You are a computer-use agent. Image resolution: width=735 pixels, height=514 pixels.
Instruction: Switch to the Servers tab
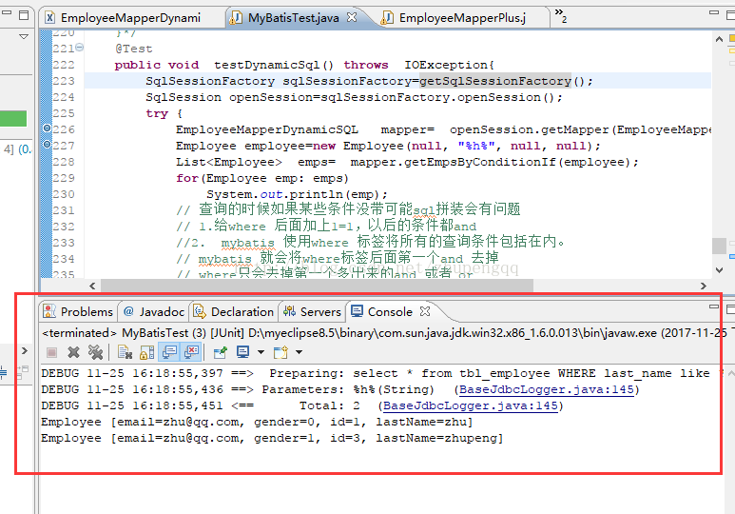click(312, 311)
